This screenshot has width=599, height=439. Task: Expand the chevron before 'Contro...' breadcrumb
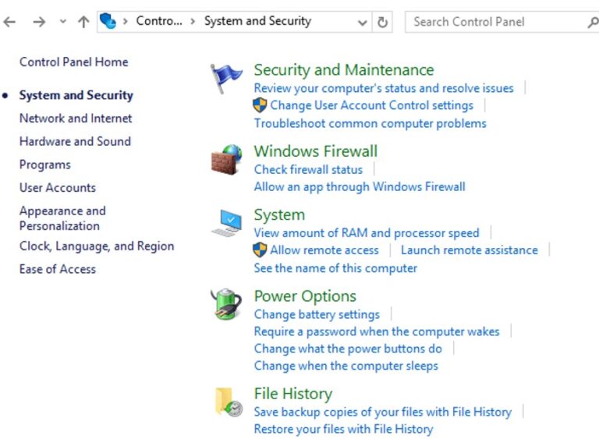(125, 21)
